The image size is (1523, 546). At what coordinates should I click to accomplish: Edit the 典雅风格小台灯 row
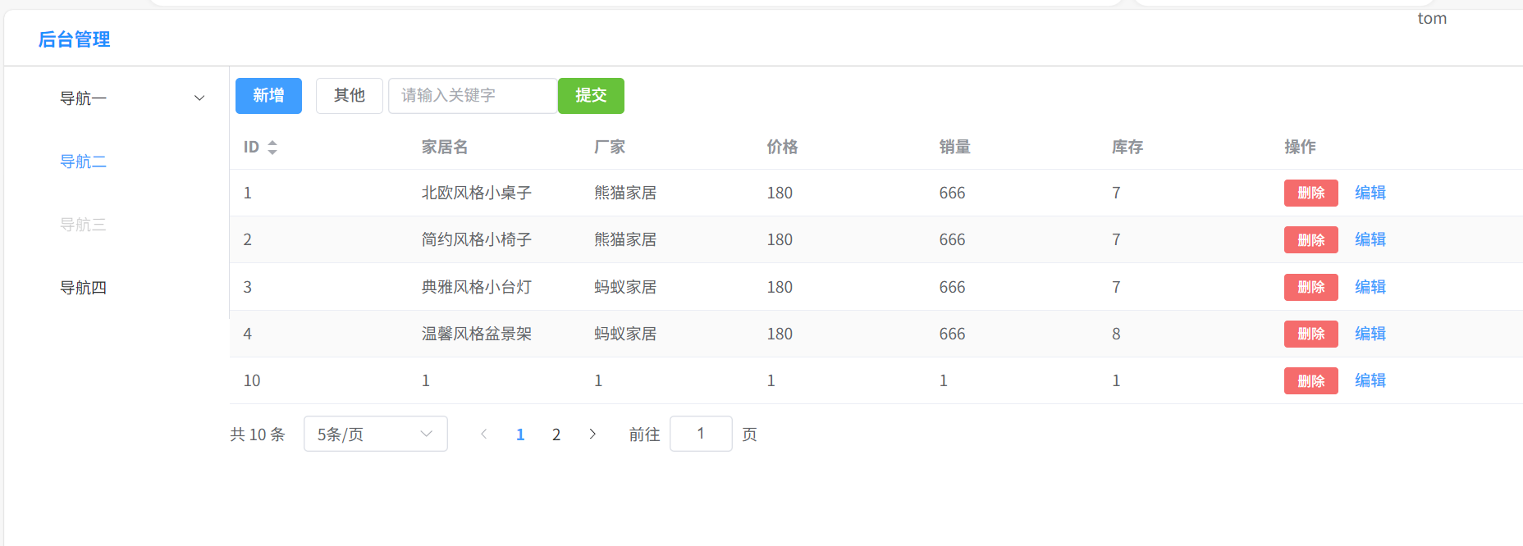point(1370,287)
